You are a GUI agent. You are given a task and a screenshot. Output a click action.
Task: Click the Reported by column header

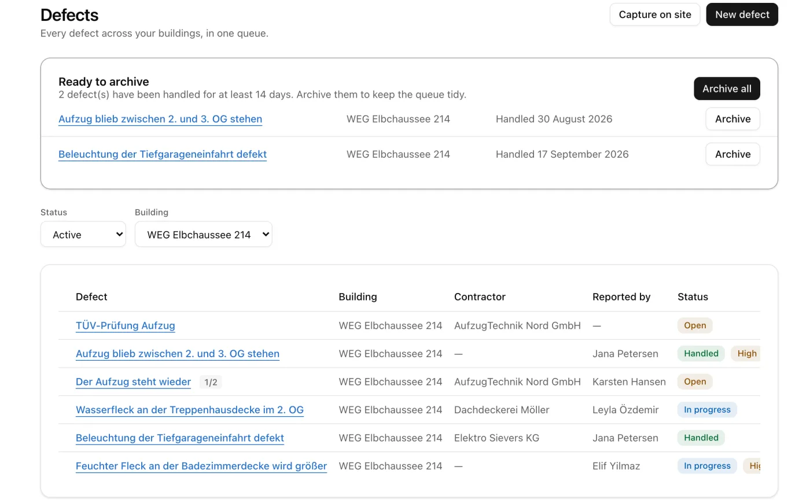tap(621, 297)
